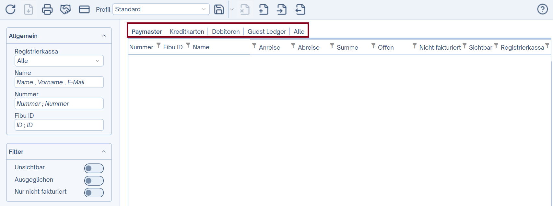Open filter icon of Abreise column
Viewport: 553px width, 206px height.
332,46
